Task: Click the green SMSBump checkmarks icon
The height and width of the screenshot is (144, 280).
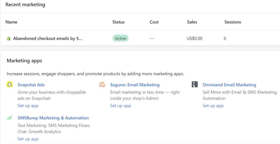Action: pos(10,117)
